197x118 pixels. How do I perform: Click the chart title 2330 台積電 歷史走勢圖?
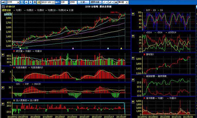[x=98, y=7]
